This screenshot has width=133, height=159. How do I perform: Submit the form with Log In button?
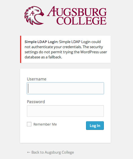[x=95, y=126]
